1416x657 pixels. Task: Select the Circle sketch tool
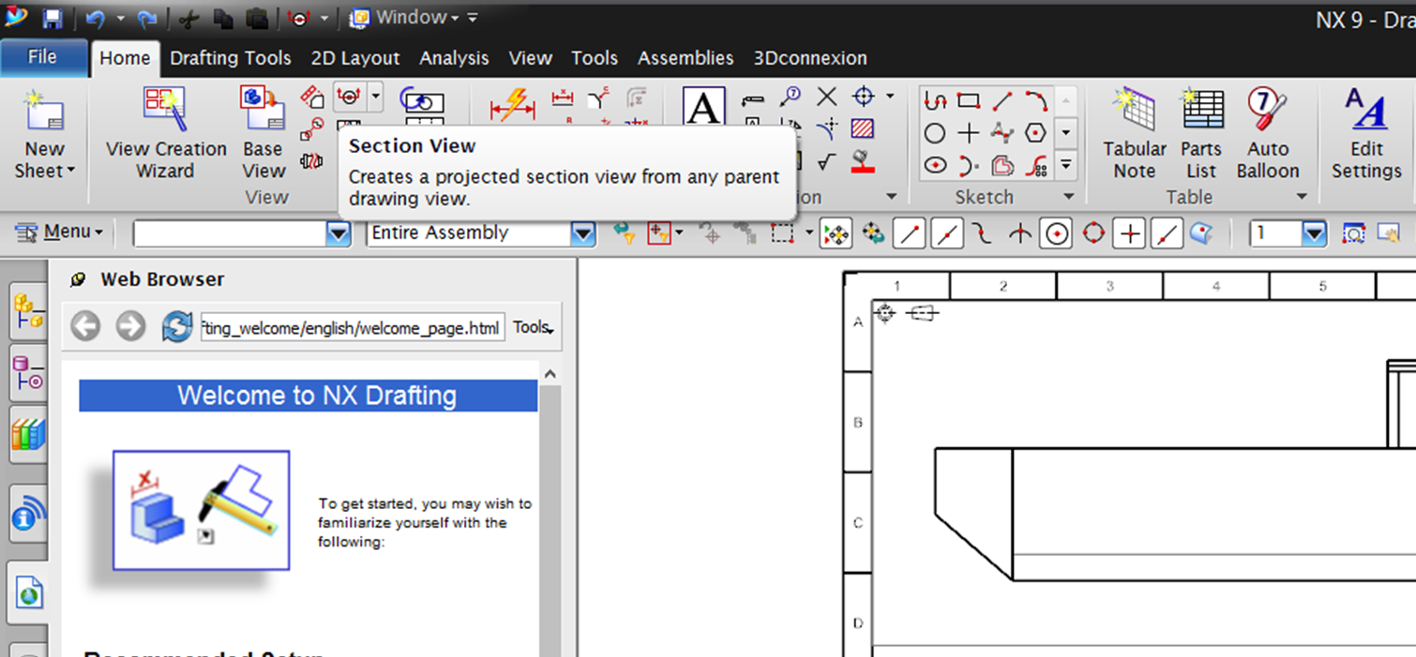click(935, 134)
